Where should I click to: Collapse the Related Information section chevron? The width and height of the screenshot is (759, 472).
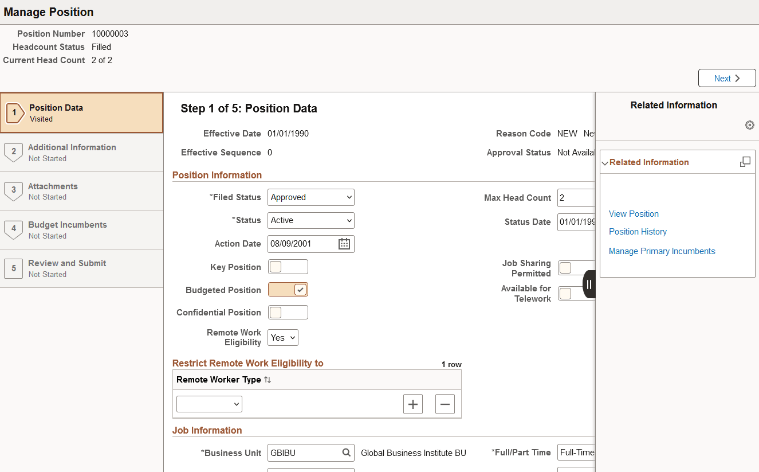(605, 162)
